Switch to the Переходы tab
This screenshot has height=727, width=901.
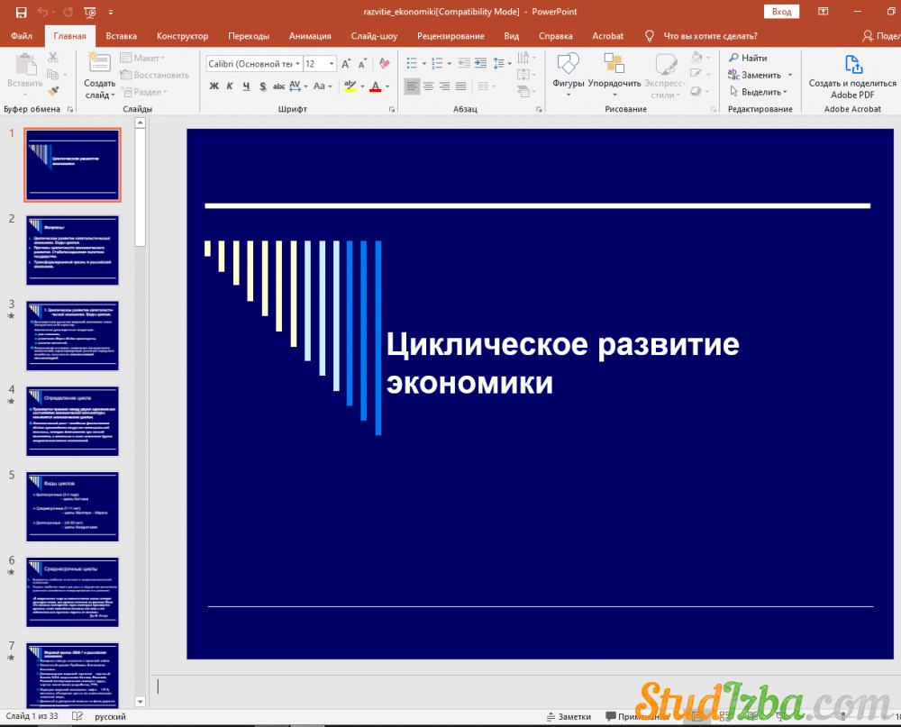[249, 36]
